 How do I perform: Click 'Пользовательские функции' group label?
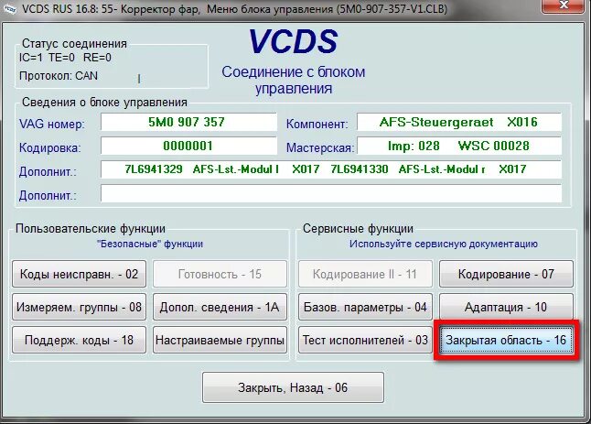coord(91,229)
